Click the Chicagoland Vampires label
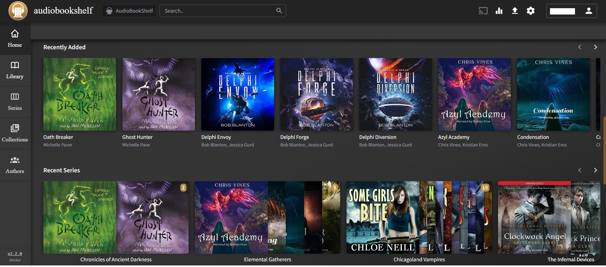The width and height of the screenshot is (606, 267). tap(419, 259)
